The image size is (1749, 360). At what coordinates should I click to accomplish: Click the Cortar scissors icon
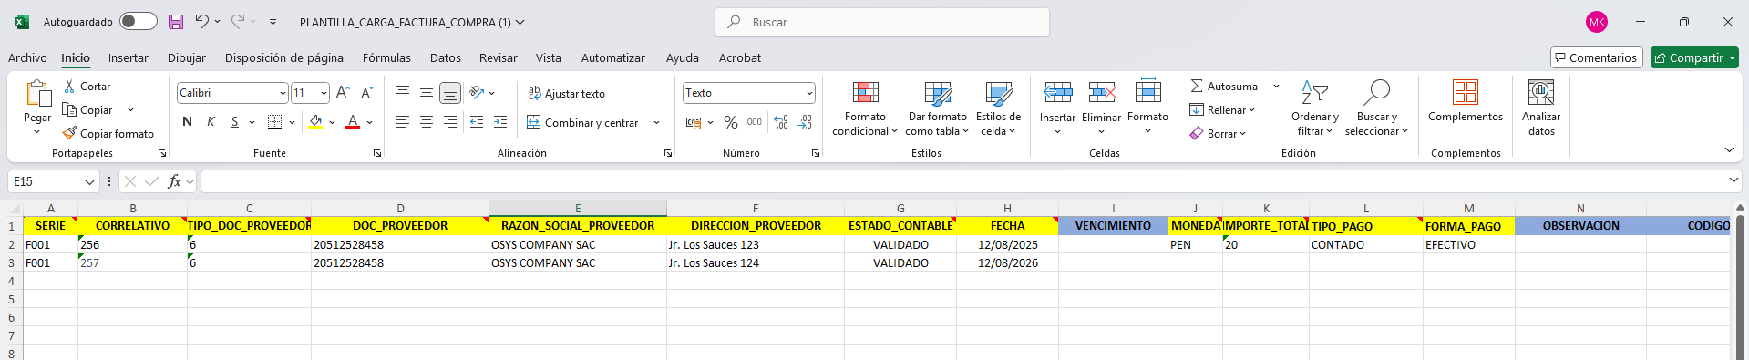pyautogui.click(x=69, y=86)
